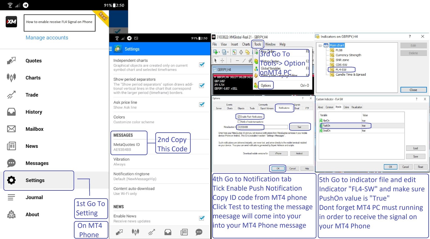
Task: Switch to Common tab in Custom Indicator
Action: tap(329, 107)
